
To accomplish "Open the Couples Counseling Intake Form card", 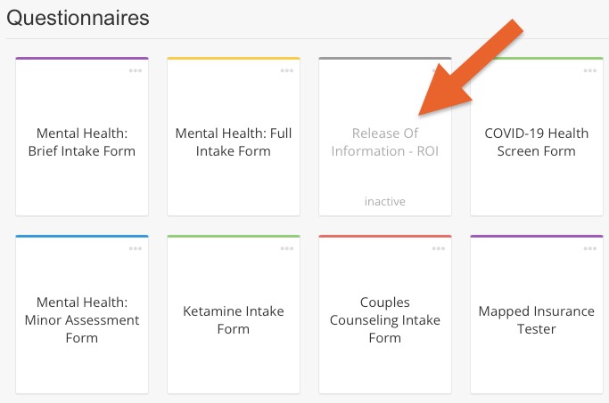I will click(385, 314).
